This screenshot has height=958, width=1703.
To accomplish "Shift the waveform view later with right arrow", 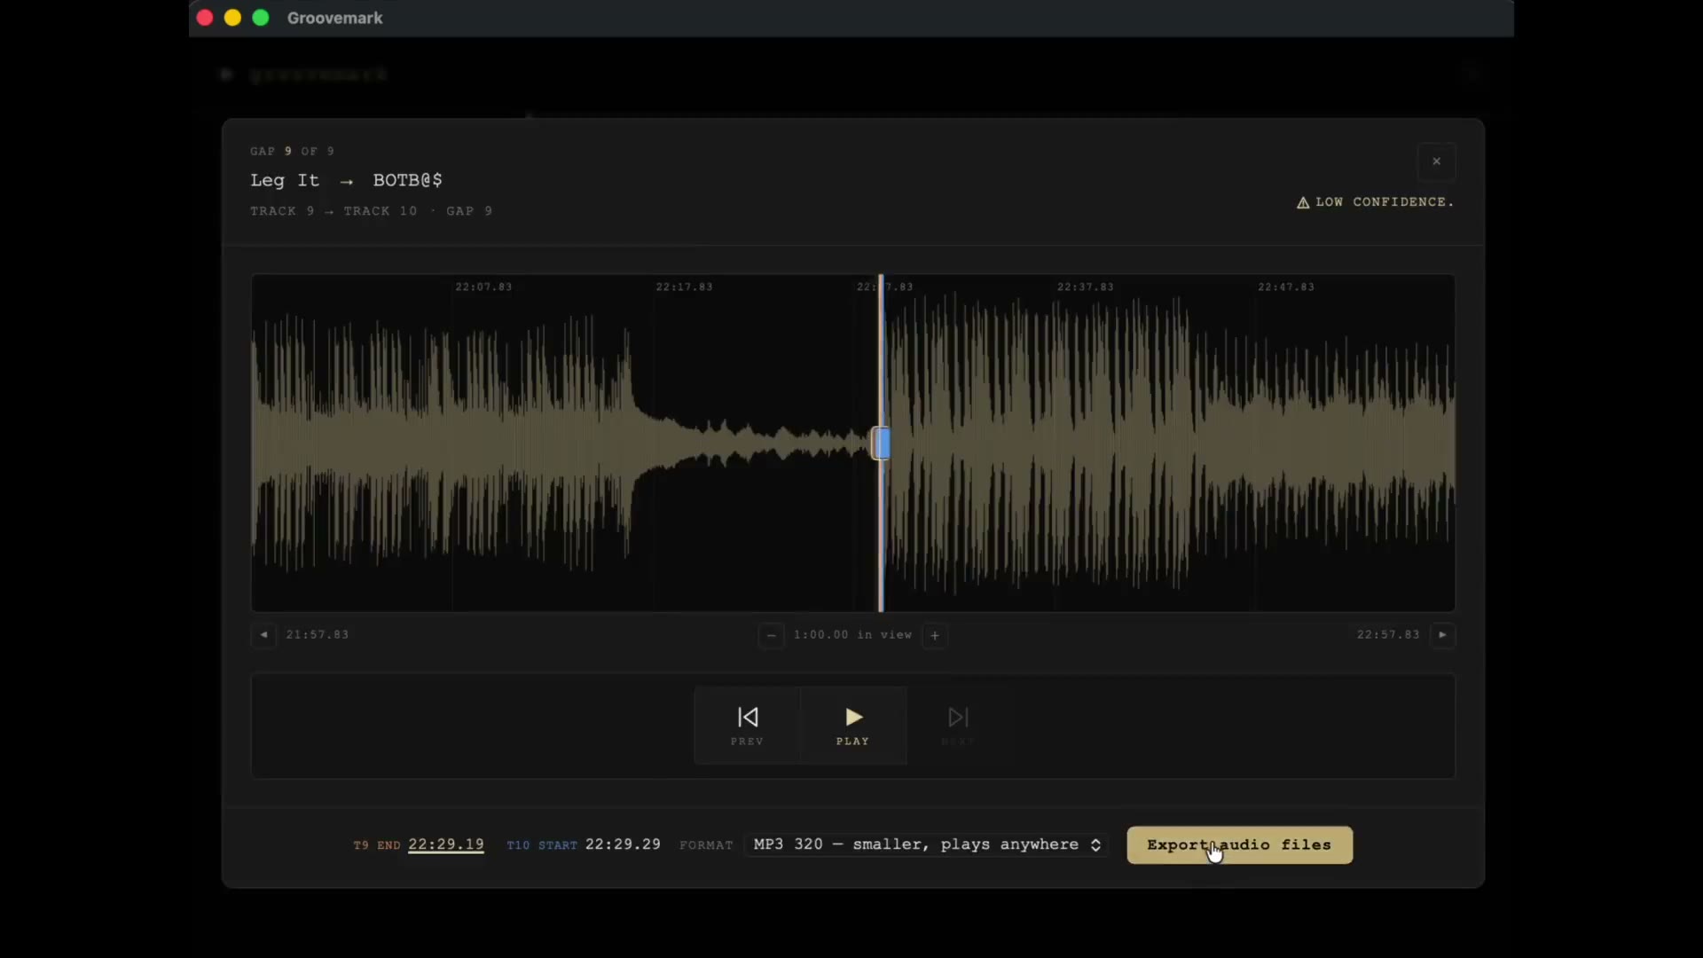I will click(x=1442, y=635).
